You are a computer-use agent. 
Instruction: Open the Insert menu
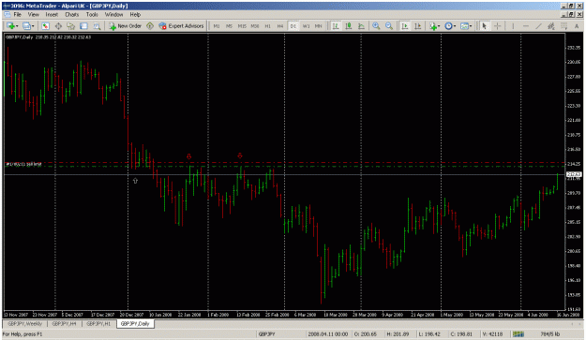coord(52,15)
